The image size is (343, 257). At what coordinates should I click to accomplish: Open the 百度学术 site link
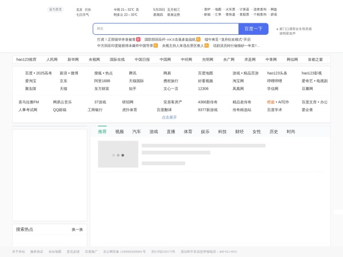coord(274,110)
